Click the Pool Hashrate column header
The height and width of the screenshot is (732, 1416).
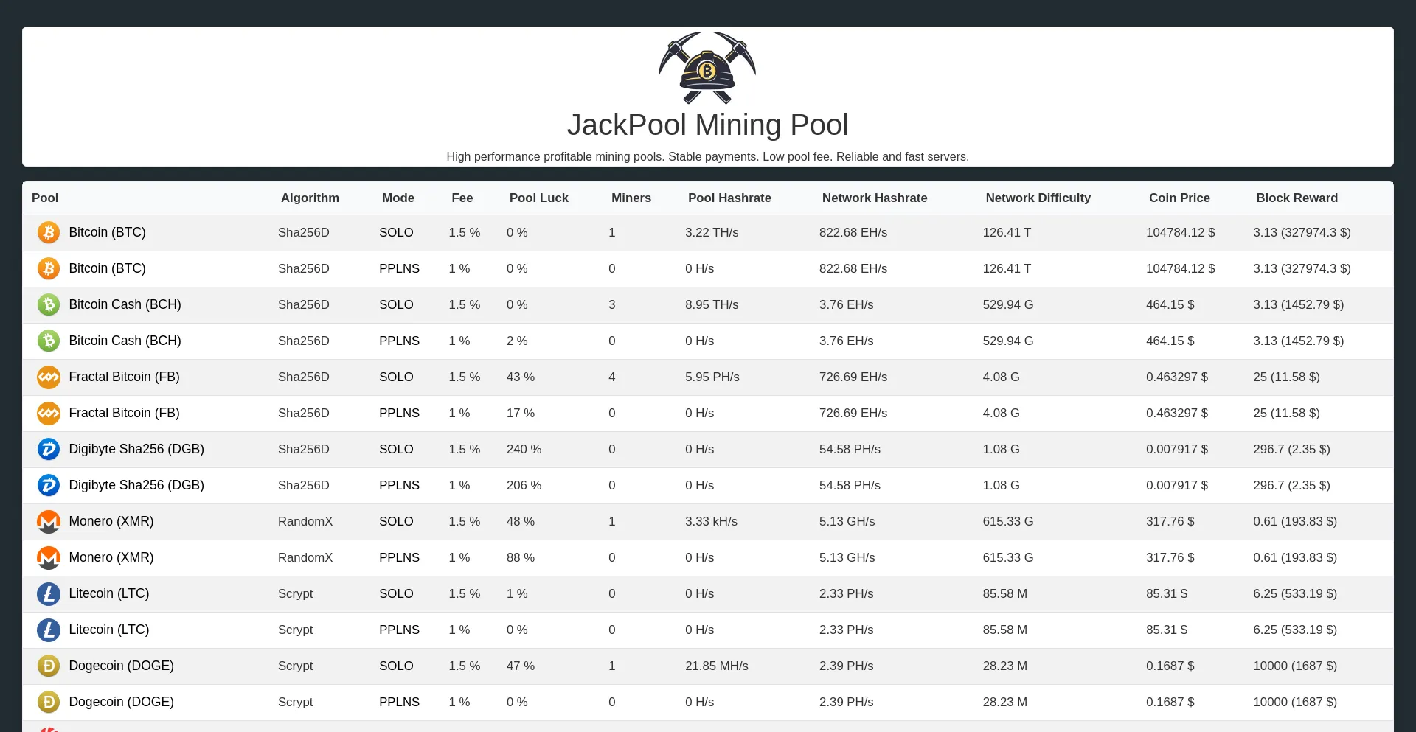tap(729, 198)
